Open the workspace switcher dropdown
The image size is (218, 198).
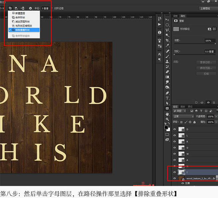(x=208, y=8)
